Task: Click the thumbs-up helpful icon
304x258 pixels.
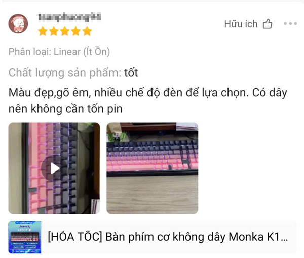Action: 268,24
